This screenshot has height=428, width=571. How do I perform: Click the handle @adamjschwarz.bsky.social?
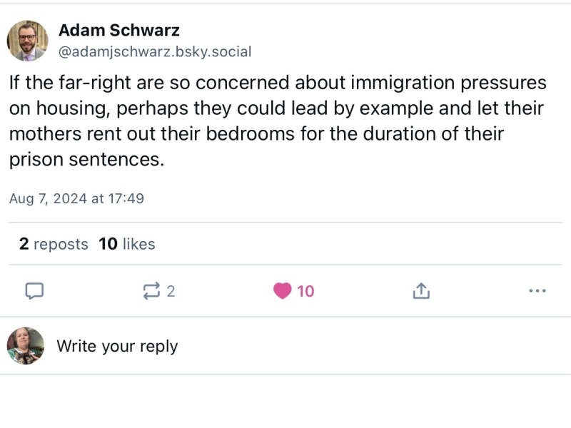(154, 51)
